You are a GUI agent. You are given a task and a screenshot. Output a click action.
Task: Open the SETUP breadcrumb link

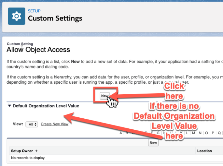tap(34, 11)
